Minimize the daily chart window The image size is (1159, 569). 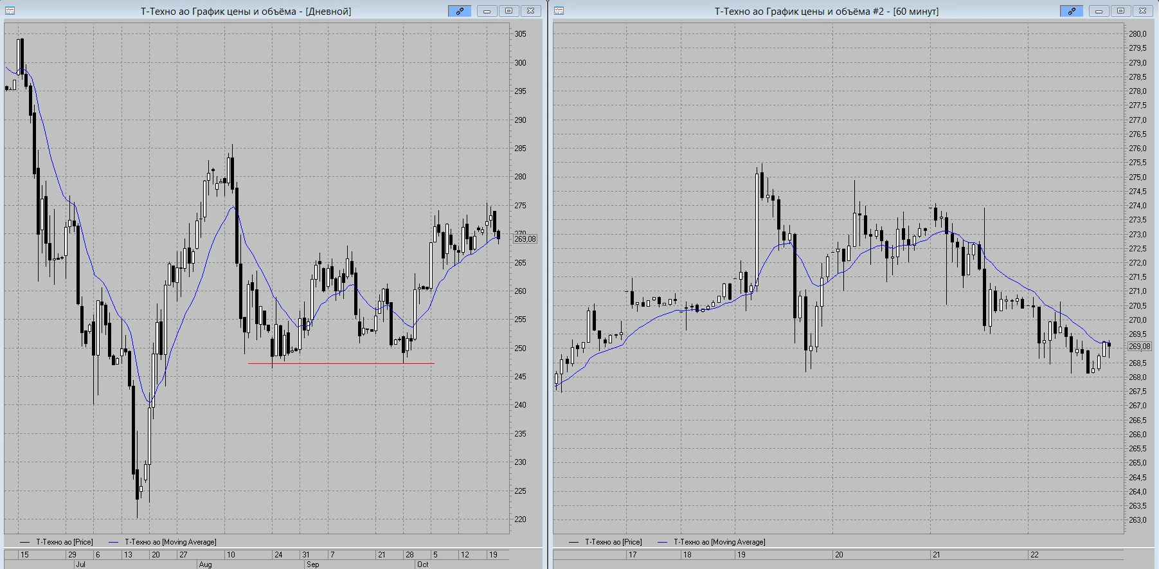(487, 11)
